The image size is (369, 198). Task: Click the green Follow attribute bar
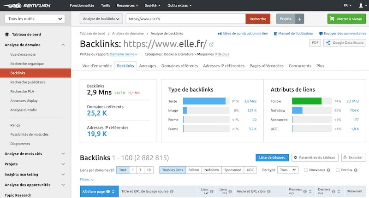(307, 101)
